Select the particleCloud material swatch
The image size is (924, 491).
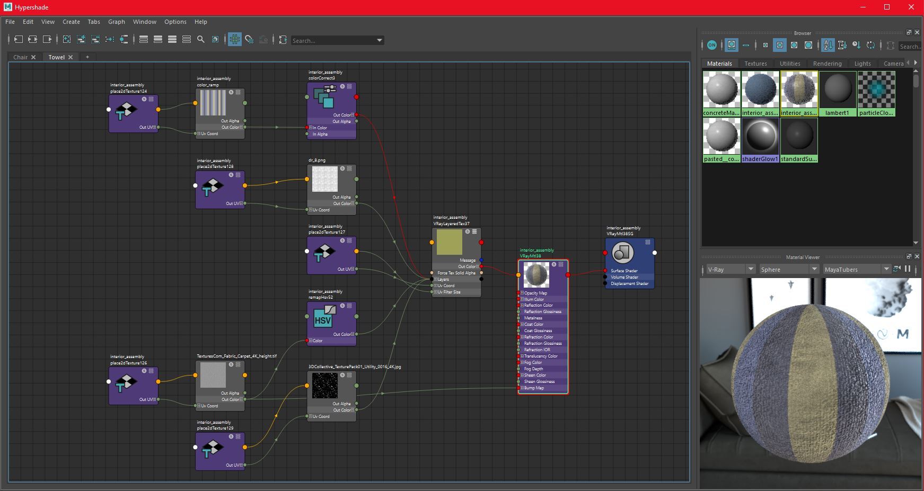876,94
